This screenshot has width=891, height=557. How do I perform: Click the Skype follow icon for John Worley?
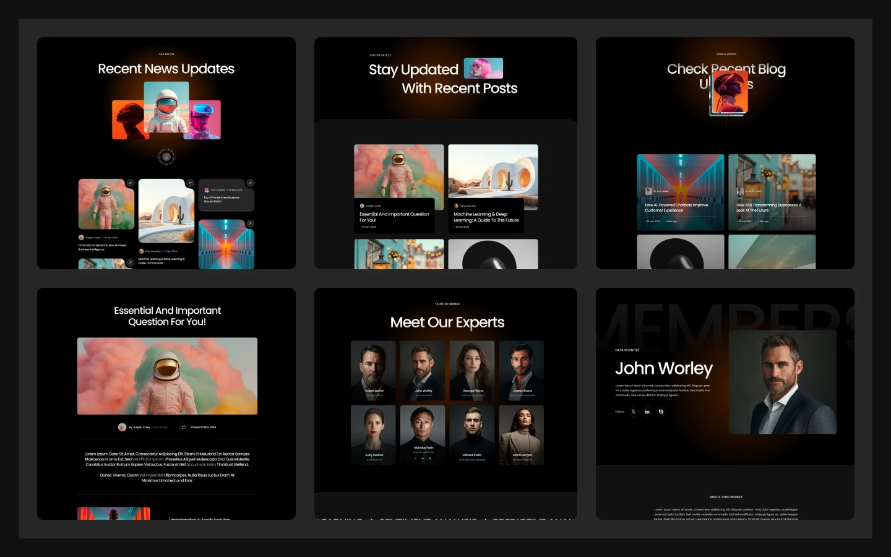point(661,412)
